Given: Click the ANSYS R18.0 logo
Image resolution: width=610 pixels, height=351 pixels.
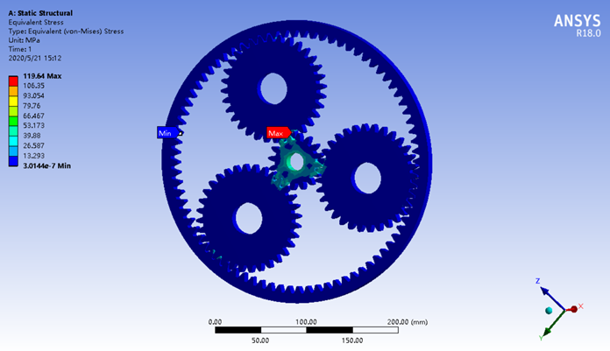Looking at the screenshot, I should click(577, 25).
